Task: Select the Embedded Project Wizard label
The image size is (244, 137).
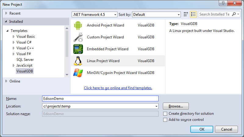Action: (108, 49)
